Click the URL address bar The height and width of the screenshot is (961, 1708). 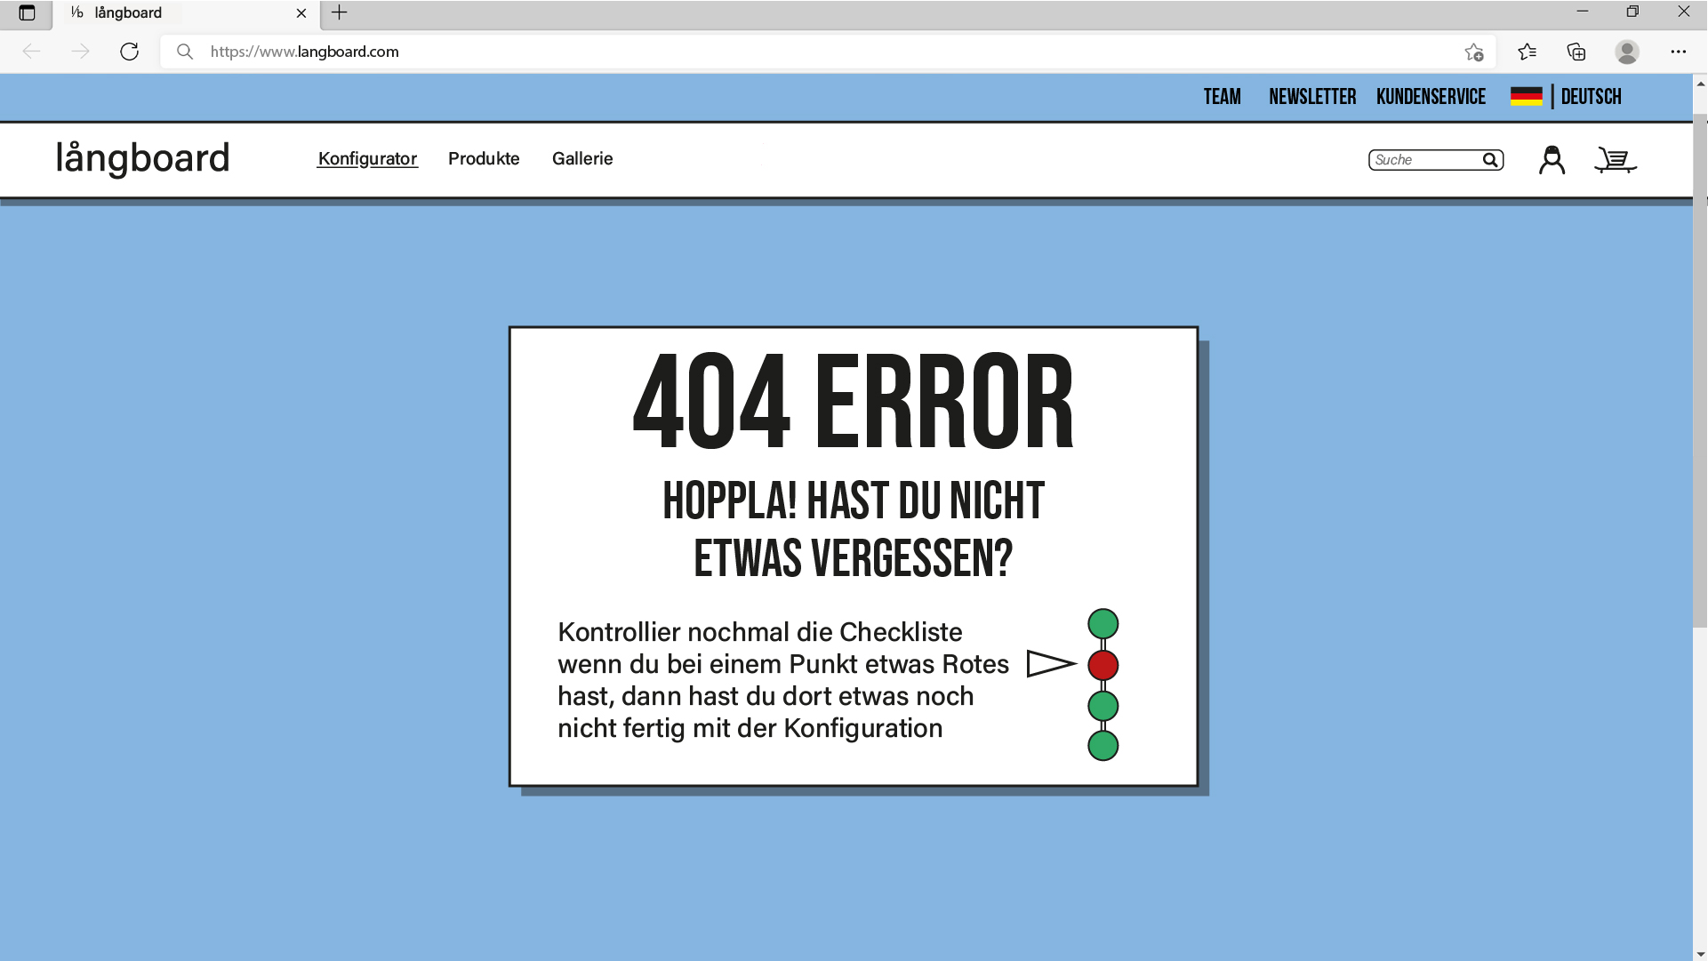tap(827, 52)
